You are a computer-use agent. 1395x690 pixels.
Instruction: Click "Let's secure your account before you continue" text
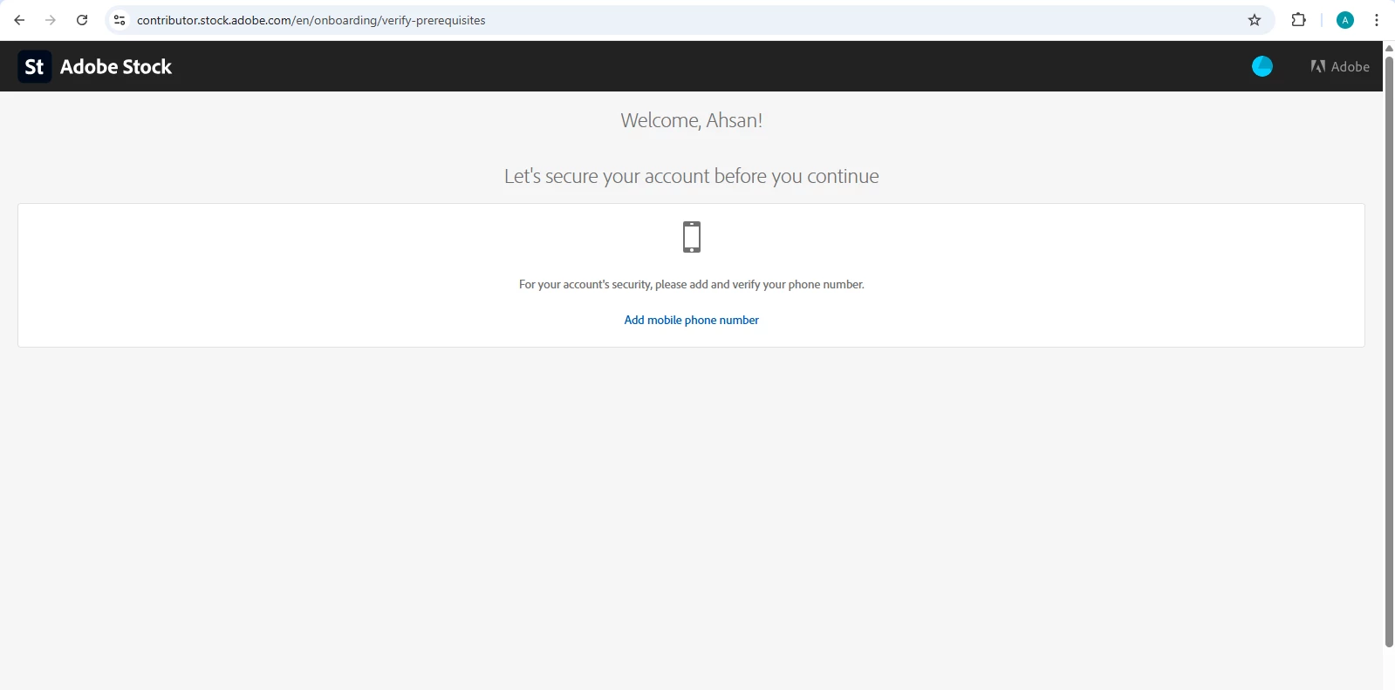pos(691,176)
